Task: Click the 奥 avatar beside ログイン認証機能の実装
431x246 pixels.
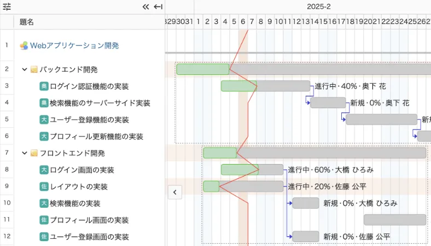Action: point(44,86)
